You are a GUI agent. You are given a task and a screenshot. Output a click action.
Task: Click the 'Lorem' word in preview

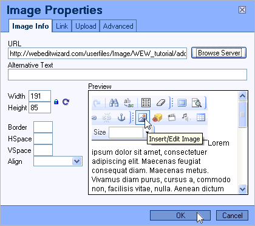219,143
